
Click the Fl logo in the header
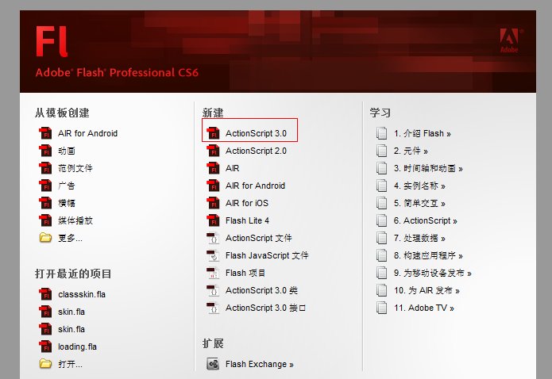pyautogui.click(x=52, y=41)
